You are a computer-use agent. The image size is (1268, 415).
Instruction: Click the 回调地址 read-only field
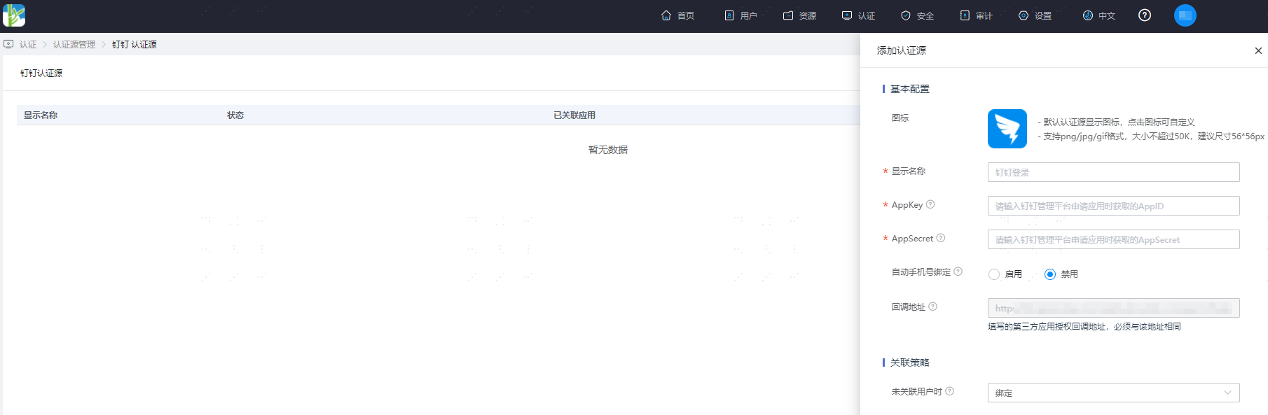click(1114, 308)
